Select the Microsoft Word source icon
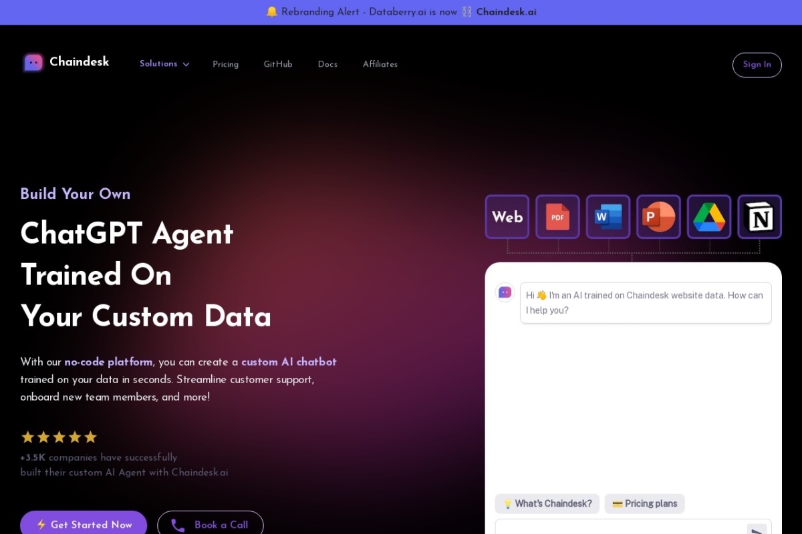 608,217
